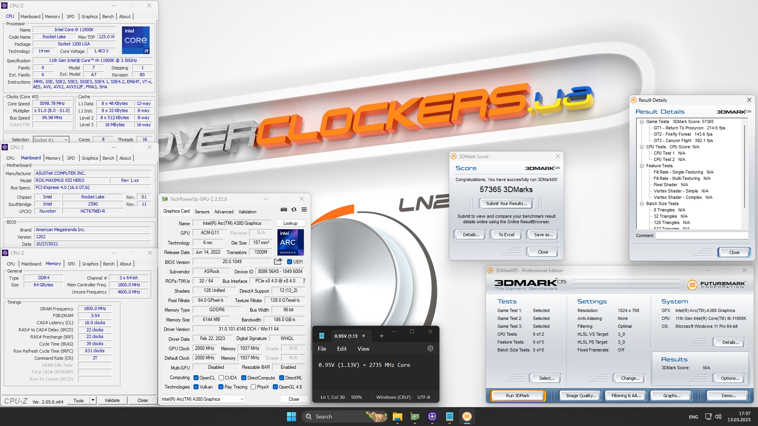Open the File menu in Notepad
Screen dimensions: 758x426
322,349
